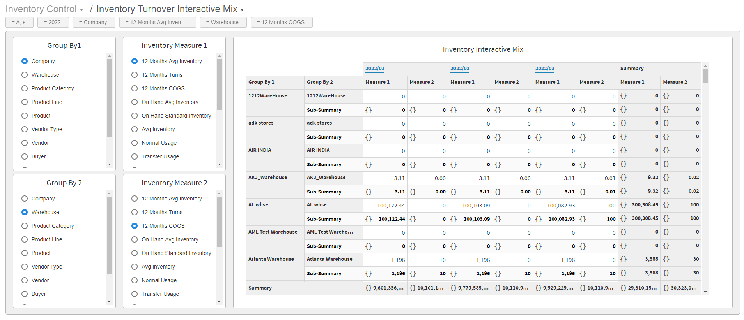Click the '= 12 Months Avg Inven...' filter chip
744x320 pixels.
(x=158, y=22)
